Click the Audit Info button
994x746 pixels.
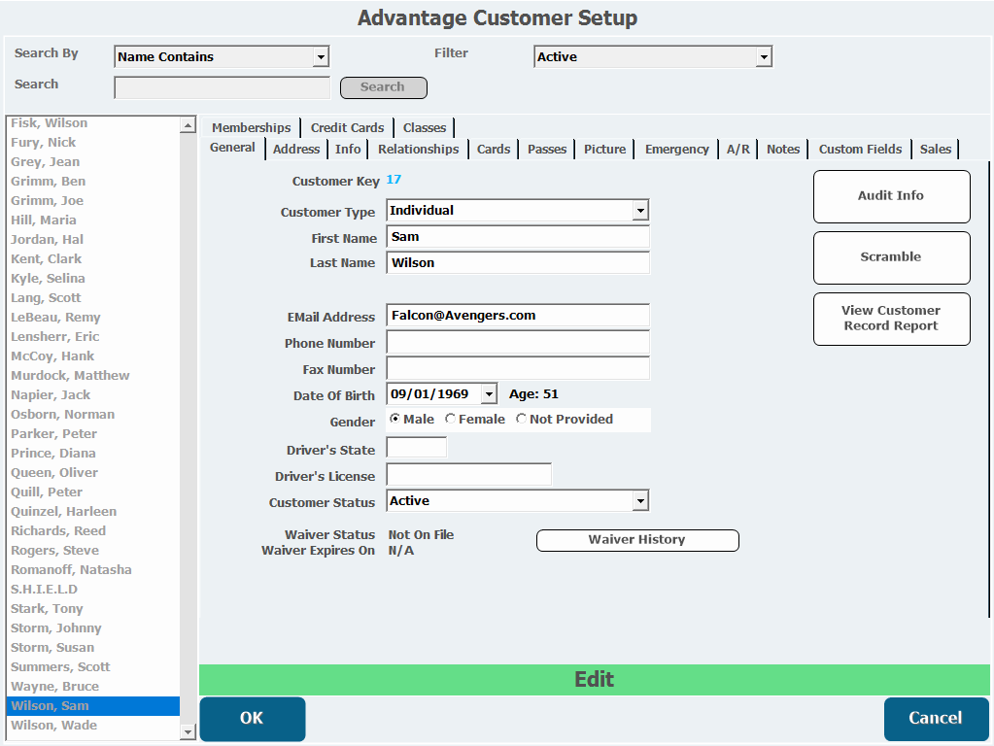(x=891, y=196)
